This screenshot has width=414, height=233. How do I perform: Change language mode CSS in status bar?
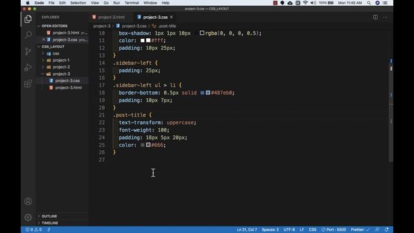pyautogui.click(x=312, y=230)
